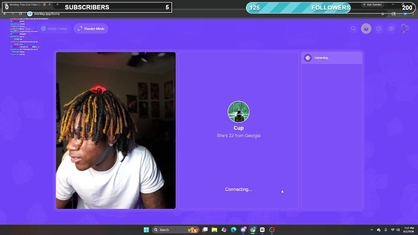Enter Theater Mode

pyautogui.click(x=91, y=29)
